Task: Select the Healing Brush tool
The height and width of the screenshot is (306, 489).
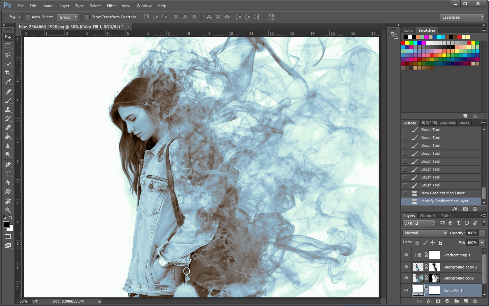Action: tap(8, 92)
